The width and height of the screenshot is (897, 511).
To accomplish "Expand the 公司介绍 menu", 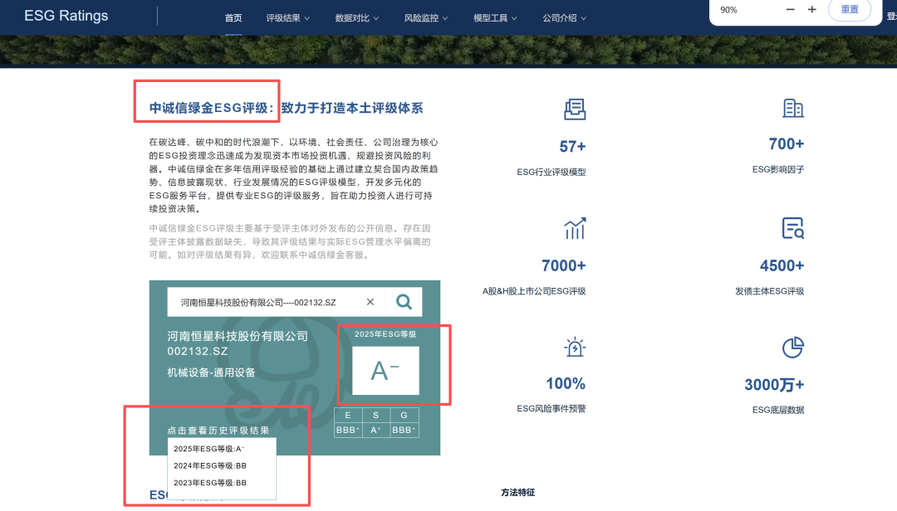I will [x=565, y=18].
